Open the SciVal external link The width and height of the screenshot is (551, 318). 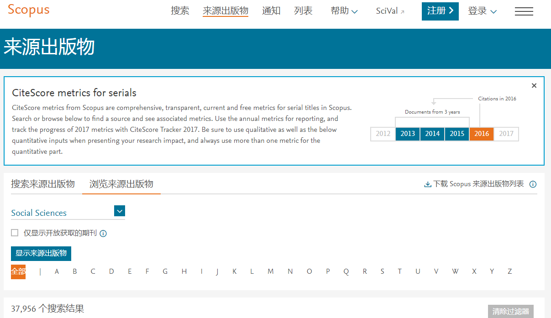tap(390, 11)
